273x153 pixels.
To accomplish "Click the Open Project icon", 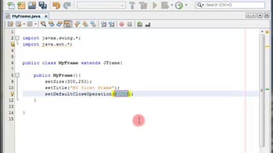I will click(x=32, y=6).
